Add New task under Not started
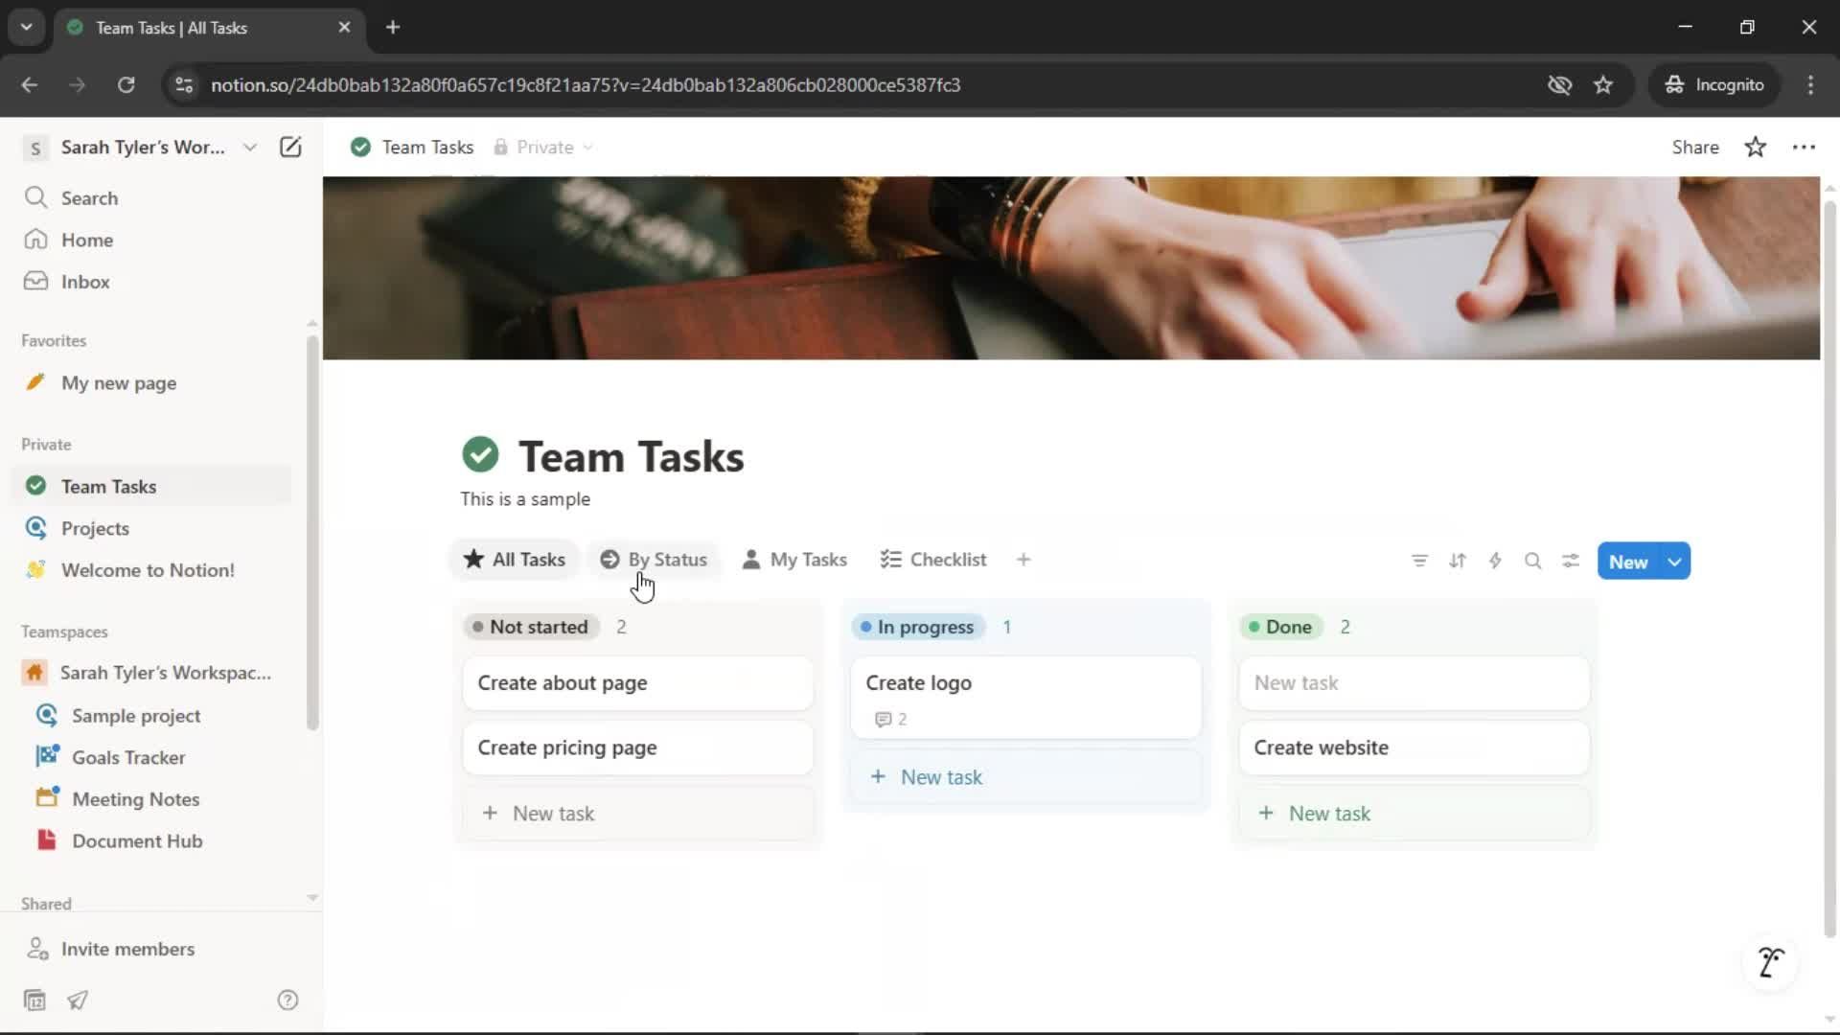 click(637, 814)
